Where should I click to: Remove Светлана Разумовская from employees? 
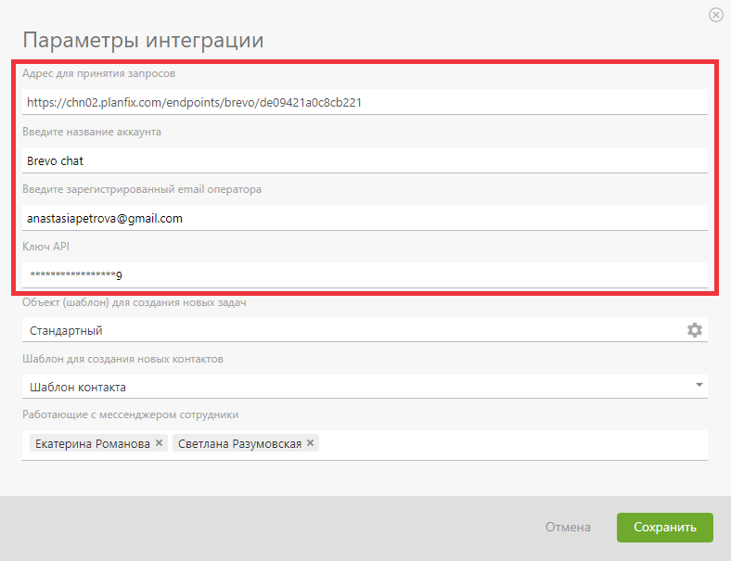click(311, 442)
